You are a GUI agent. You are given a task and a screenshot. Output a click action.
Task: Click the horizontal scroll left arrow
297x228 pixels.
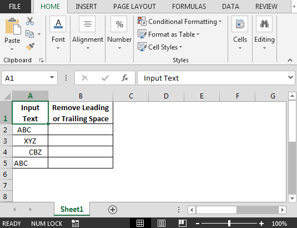192,210
